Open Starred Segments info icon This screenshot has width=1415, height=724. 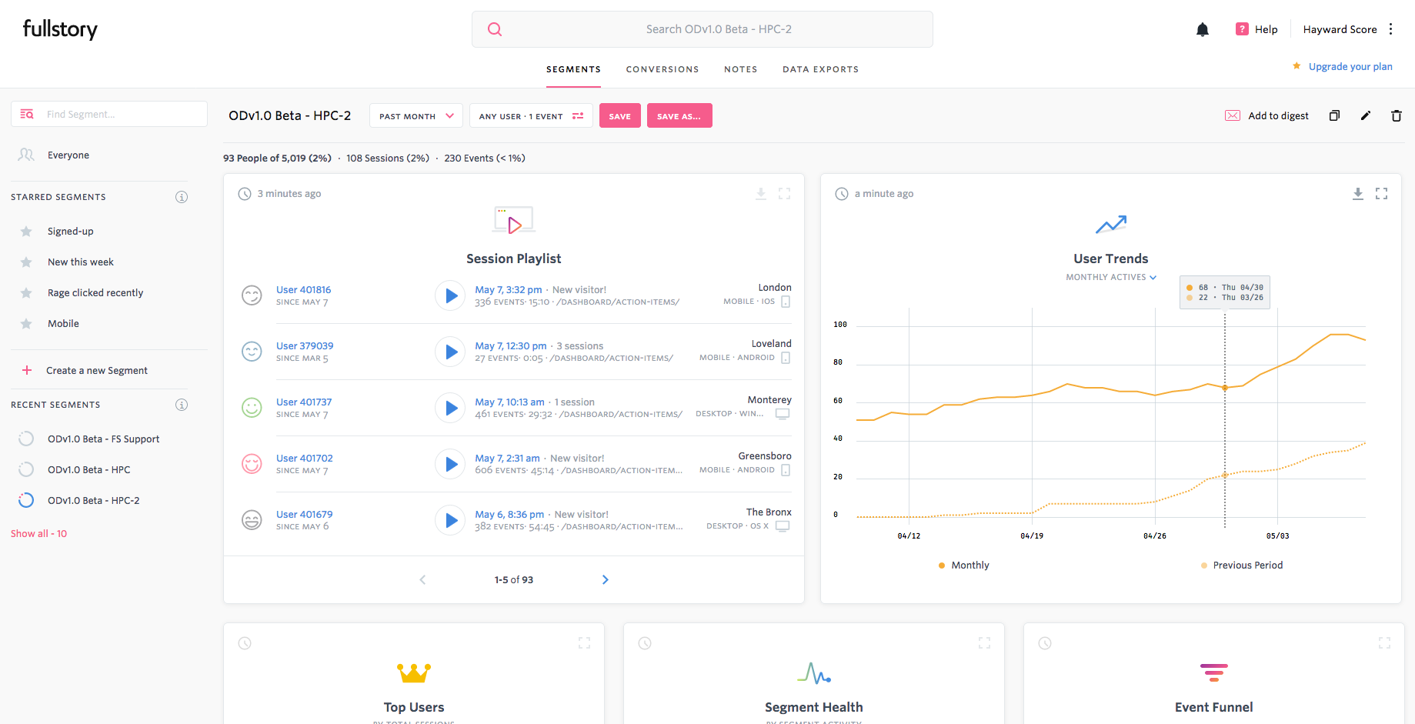coord(182,197)
